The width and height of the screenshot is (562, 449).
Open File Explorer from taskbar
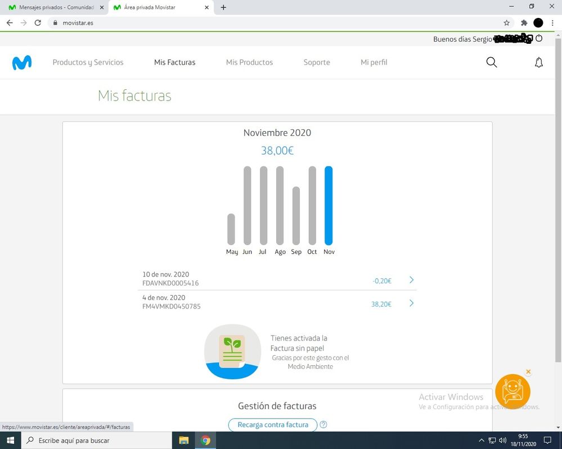pos(183,441)
